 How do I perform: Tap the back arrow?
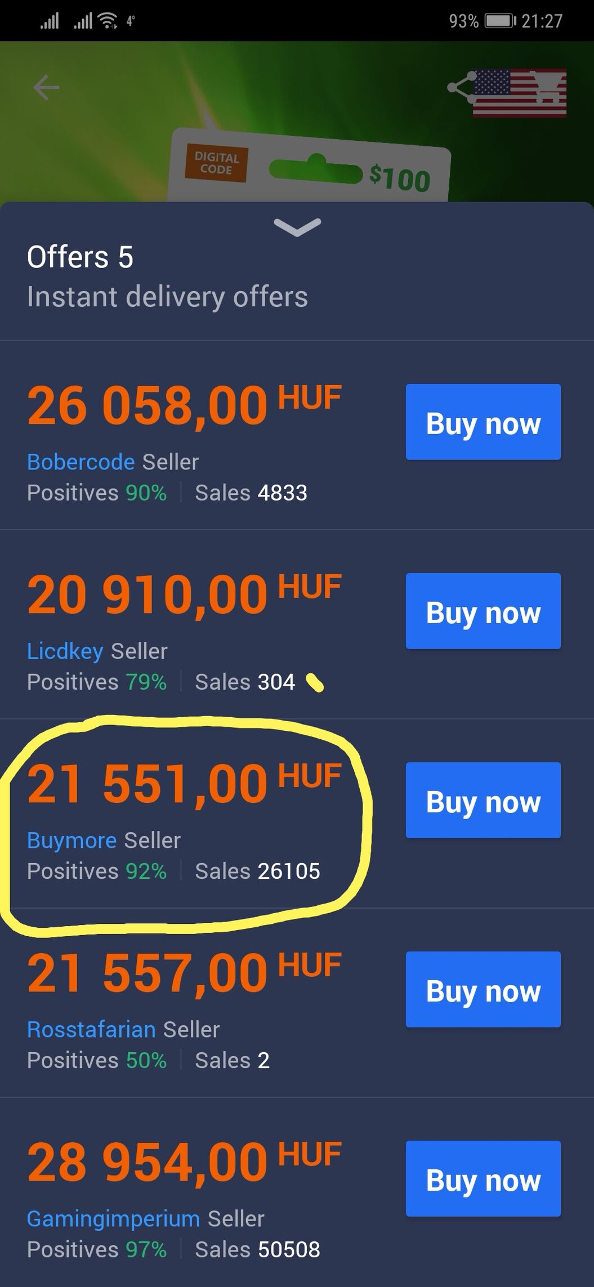pos(46,88)
